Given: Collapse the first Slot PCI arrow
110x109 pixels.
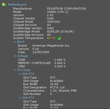Looking at the screenshot, I should point(20,74).
